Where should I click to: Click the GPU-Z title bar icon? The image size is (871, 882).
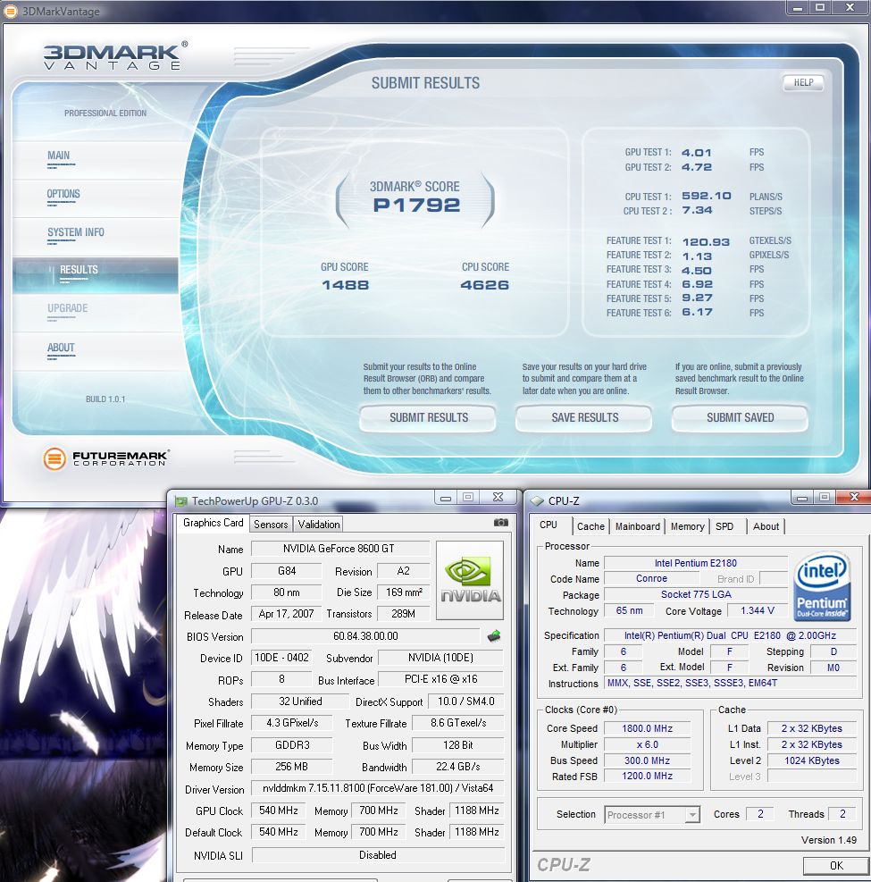click(x=181, y=500)
